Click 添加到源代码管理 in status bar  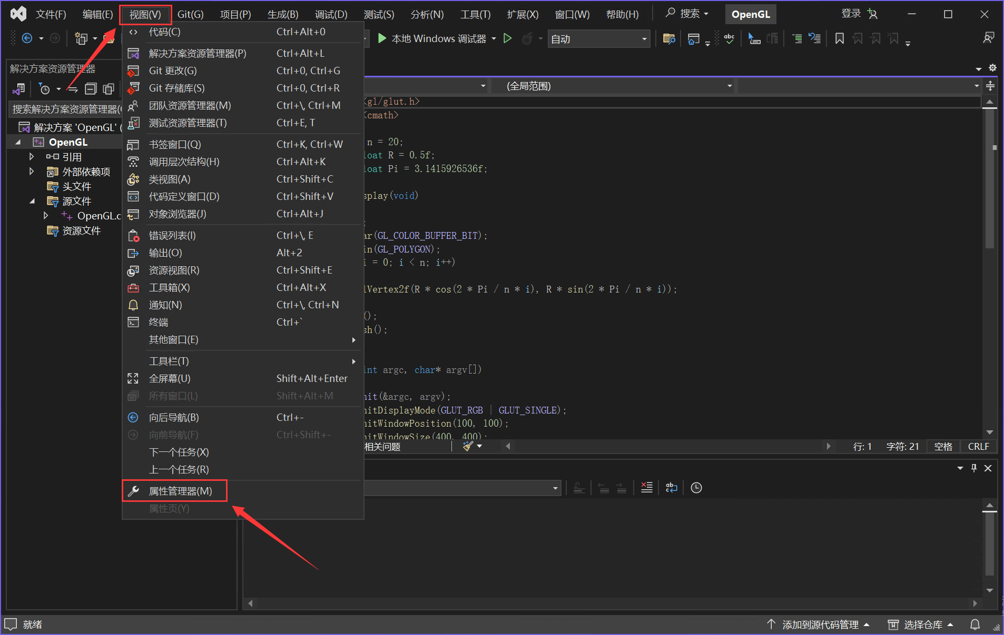[818, 624]
